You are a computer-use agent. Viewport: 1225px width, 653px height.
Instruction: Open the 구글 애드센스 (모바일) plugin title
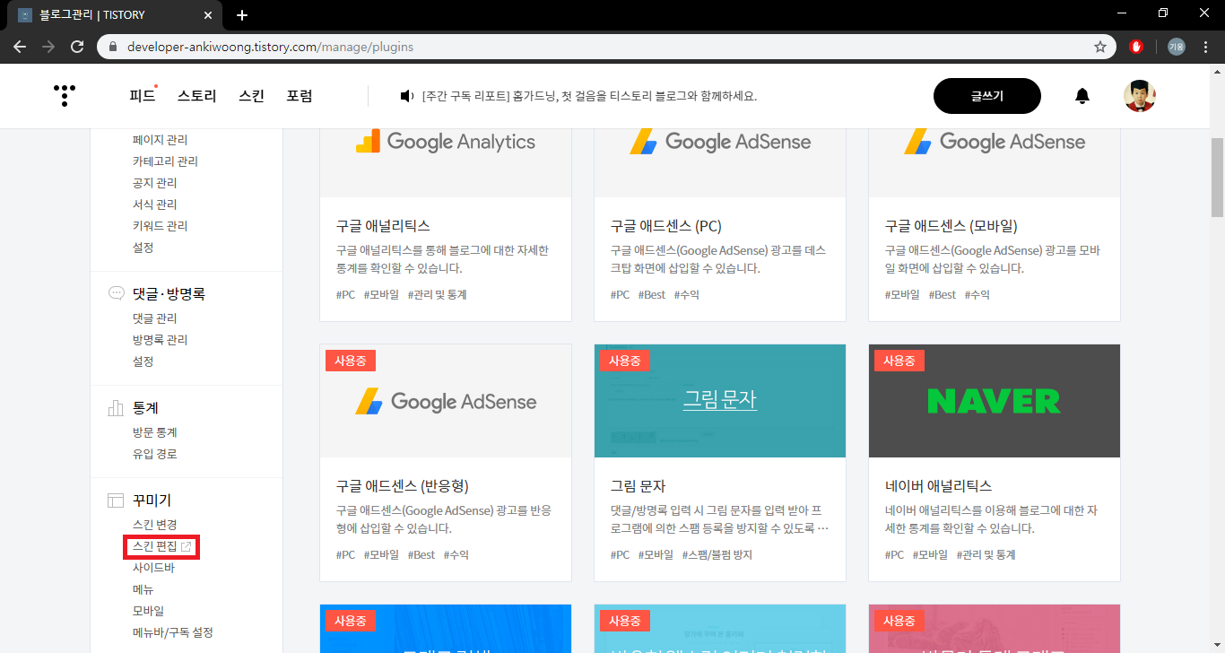coord(951,226)
